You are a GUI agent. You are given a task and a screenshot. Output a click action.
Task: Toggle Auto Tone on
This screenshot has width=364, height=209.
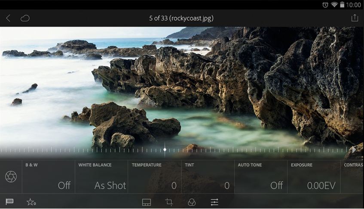[260, 177]
